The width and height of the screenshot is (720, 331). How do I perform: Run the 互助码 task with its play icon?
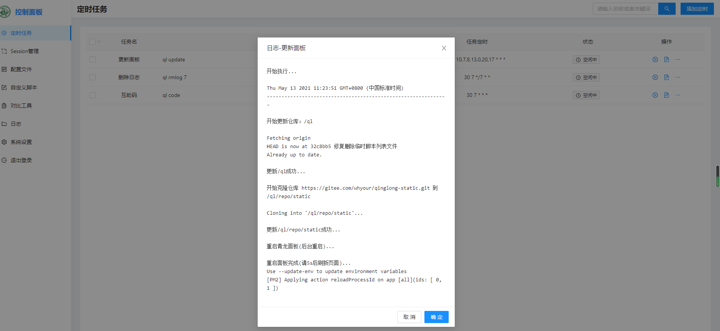pyautogui.click(x=655, y=95)
